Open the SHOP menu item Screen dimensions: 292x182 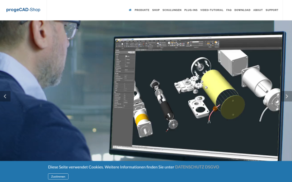point(156,10)
